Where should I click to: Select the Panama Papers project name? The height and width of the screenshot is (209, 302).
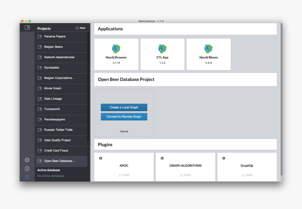click(x=55, y=36)
